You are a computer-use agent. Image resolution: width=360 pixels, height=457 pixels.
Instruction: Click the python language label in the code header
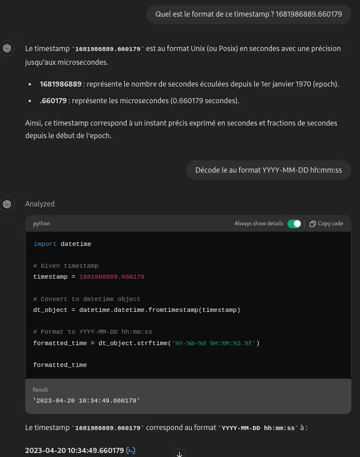pos(41,224)
